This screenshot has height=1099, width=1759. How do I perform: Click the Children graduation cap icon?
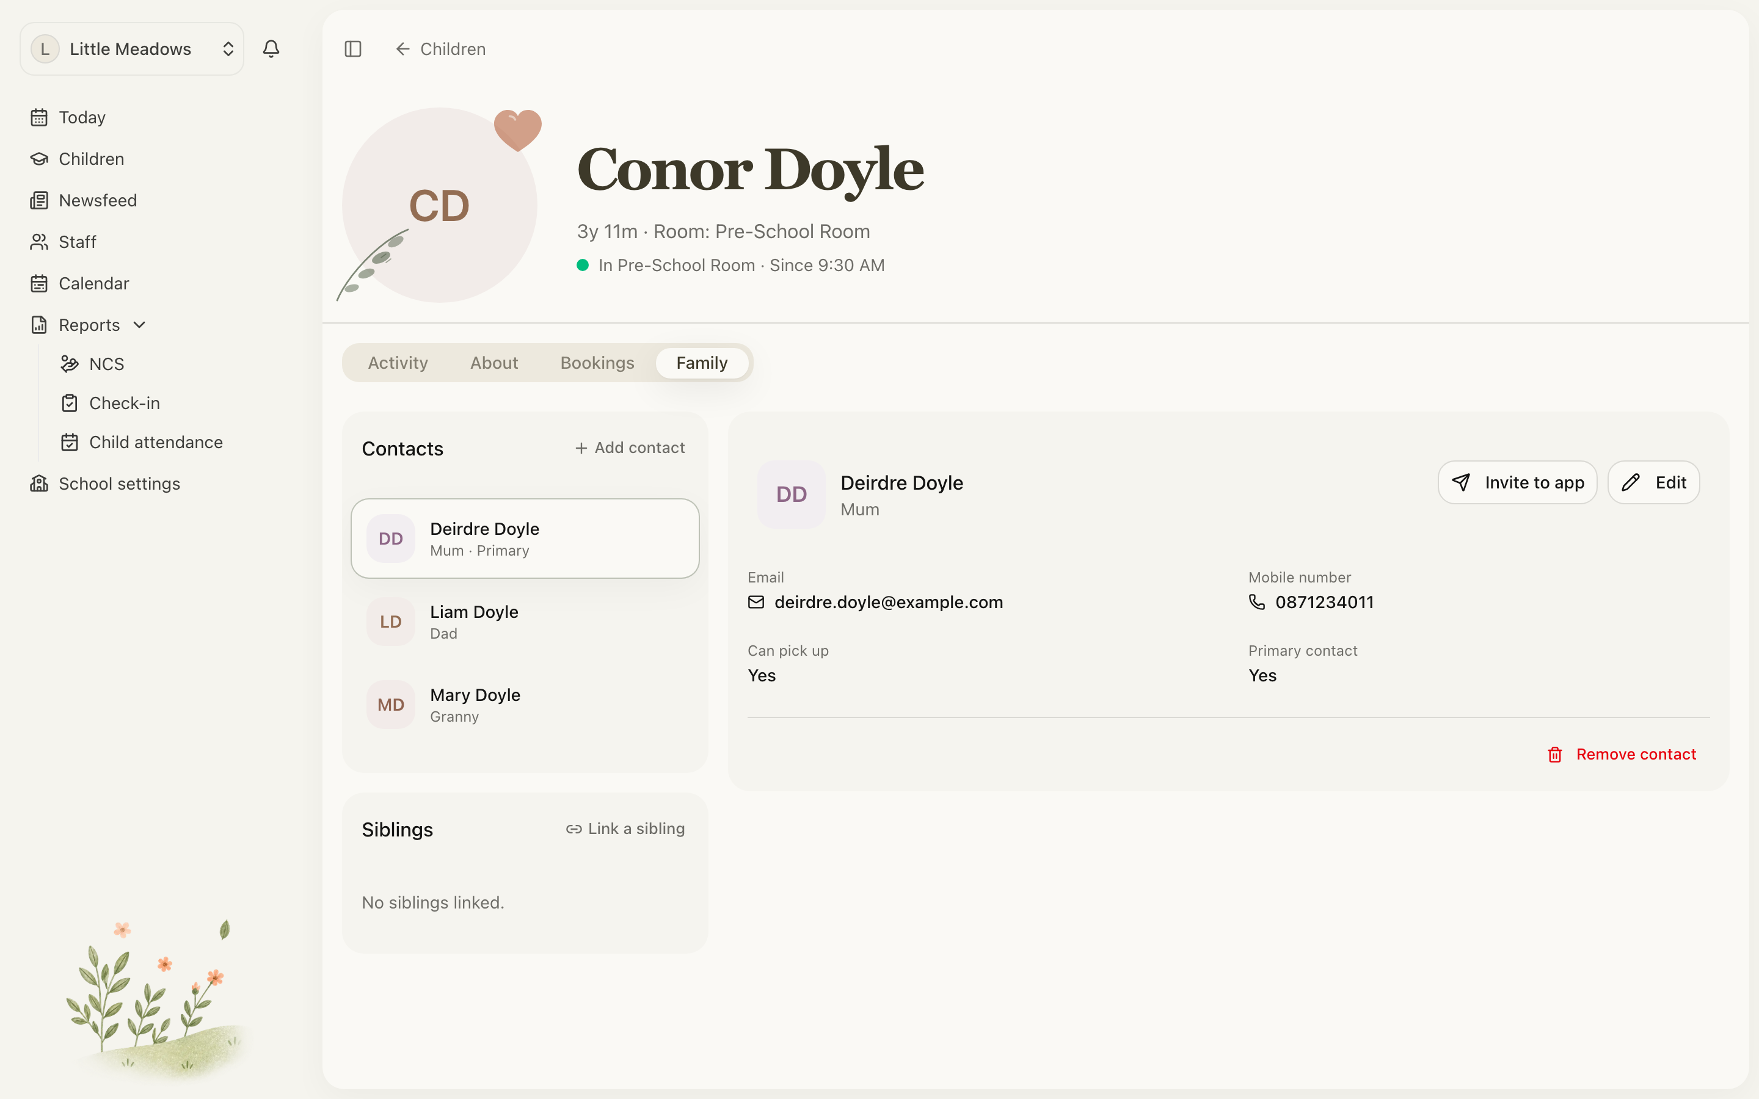pos(39,159)
